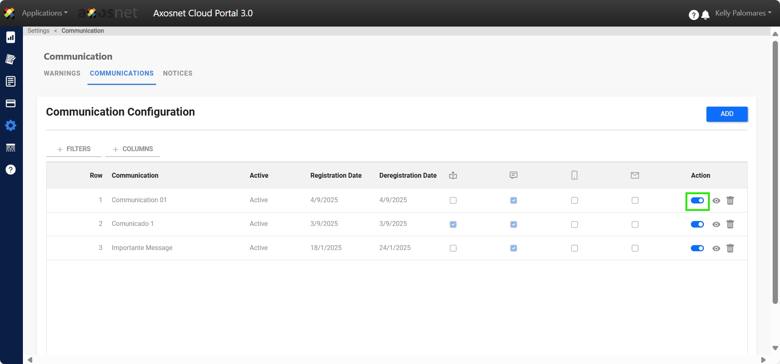Viewport: 780px width, 364px height.
Task: Uncheck the first checkbox for Comunicado 1
Action: [x=453, y=225]
